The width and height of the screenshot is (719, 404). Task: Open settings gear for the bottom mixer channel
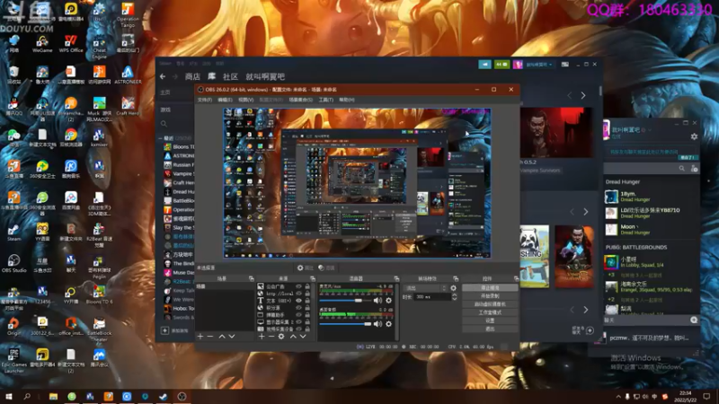coord(389,324)
